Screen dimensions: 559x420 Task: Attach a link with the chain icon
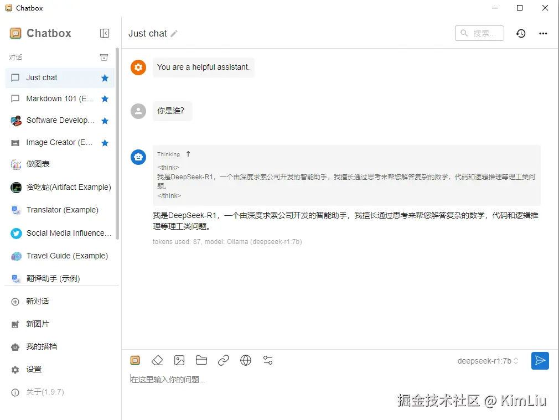point(224,360)
